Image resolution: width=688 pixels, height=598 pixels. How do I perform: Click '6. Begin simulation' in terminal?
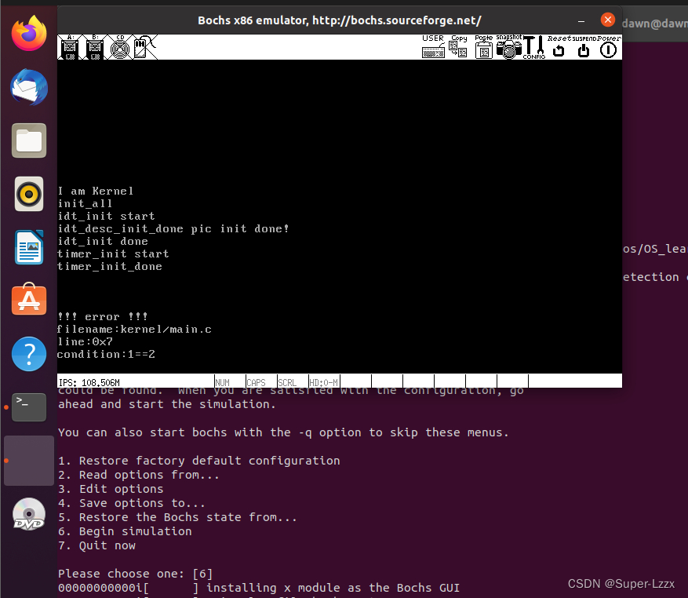click(125, 531)
